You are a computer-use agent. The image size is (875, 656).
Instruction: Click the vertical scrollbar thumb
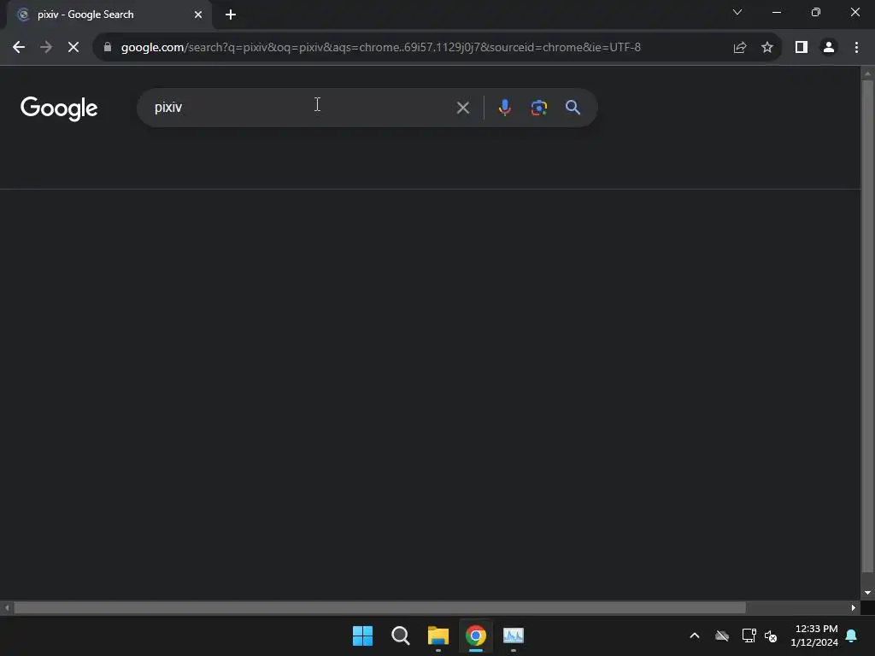(867, 326)
